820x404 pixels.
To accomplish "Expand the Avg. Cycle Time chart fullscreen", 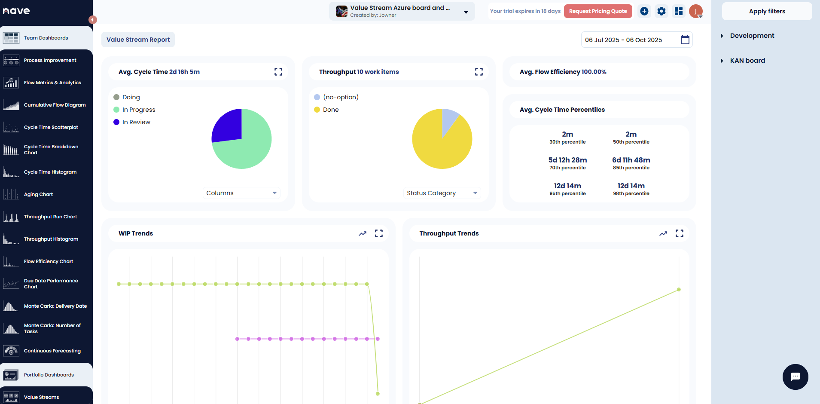I will click(x=278, y=72).
